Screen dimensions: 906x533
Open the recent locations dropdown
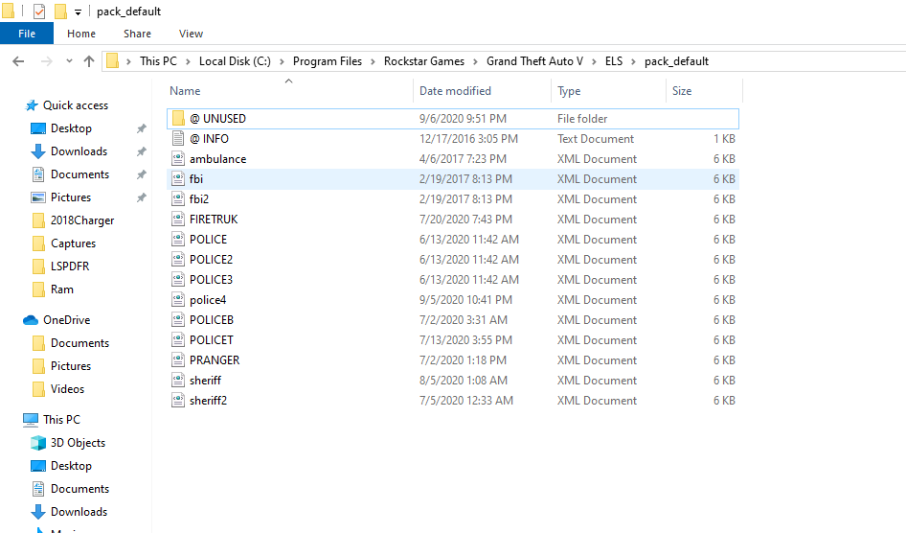tap(69, 61)
